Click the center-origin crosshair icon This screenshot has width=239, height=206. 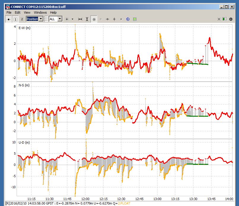pos(67,19)
